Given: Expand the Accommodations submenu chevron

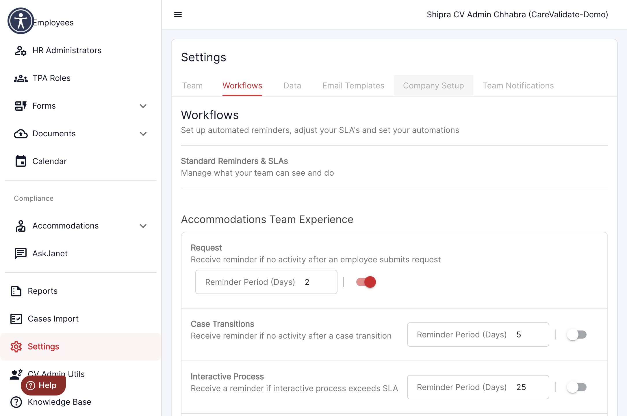Looking at the screenshot, I should tap(143, 226).
